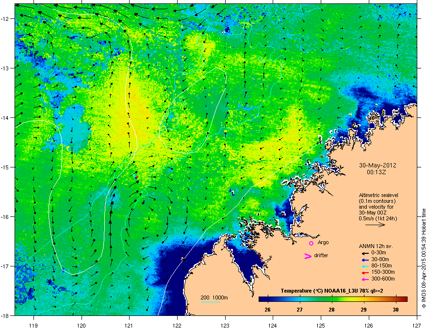Click the colorbar value 30

tap(395, 310)
